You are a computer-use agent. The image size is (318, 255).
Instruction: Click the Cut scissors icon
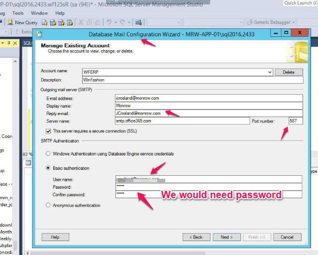[81, 22]
